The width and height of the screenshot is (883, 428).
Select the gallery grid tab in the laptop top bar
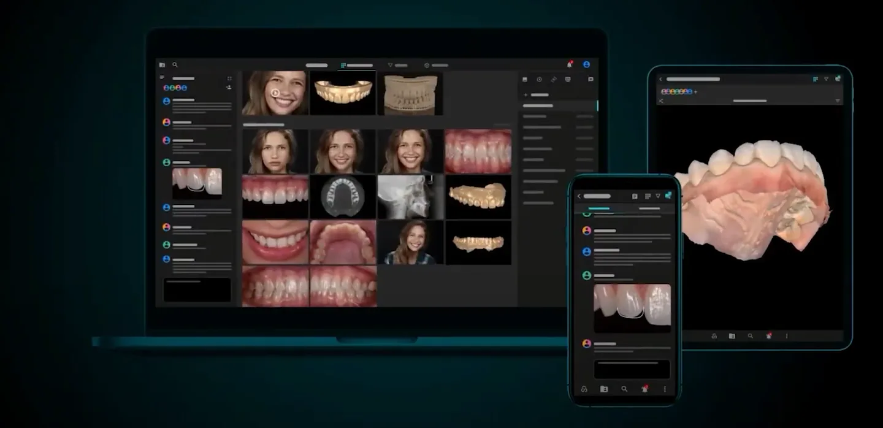(x=356, y=65)
